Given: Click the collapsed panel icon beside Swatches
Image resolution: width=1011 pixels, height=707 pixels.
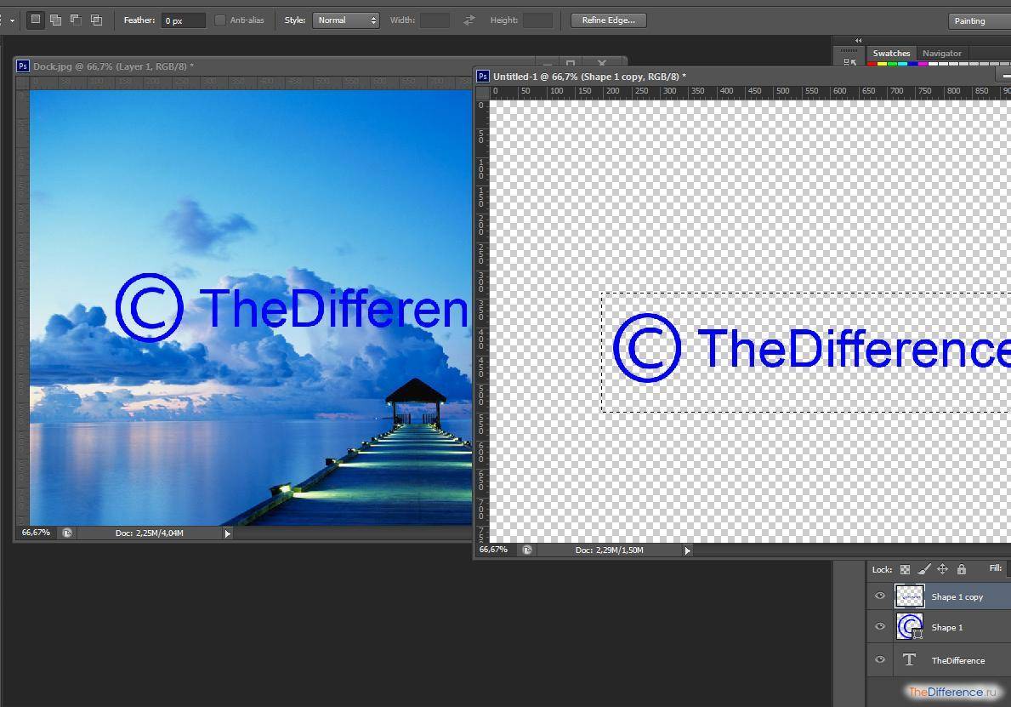Looking at the screenshot, I should pos(849,62).
